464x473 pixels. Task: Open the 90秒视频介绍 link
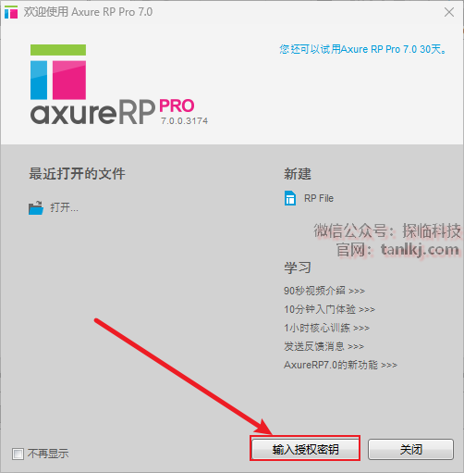(x=324, y=291)
